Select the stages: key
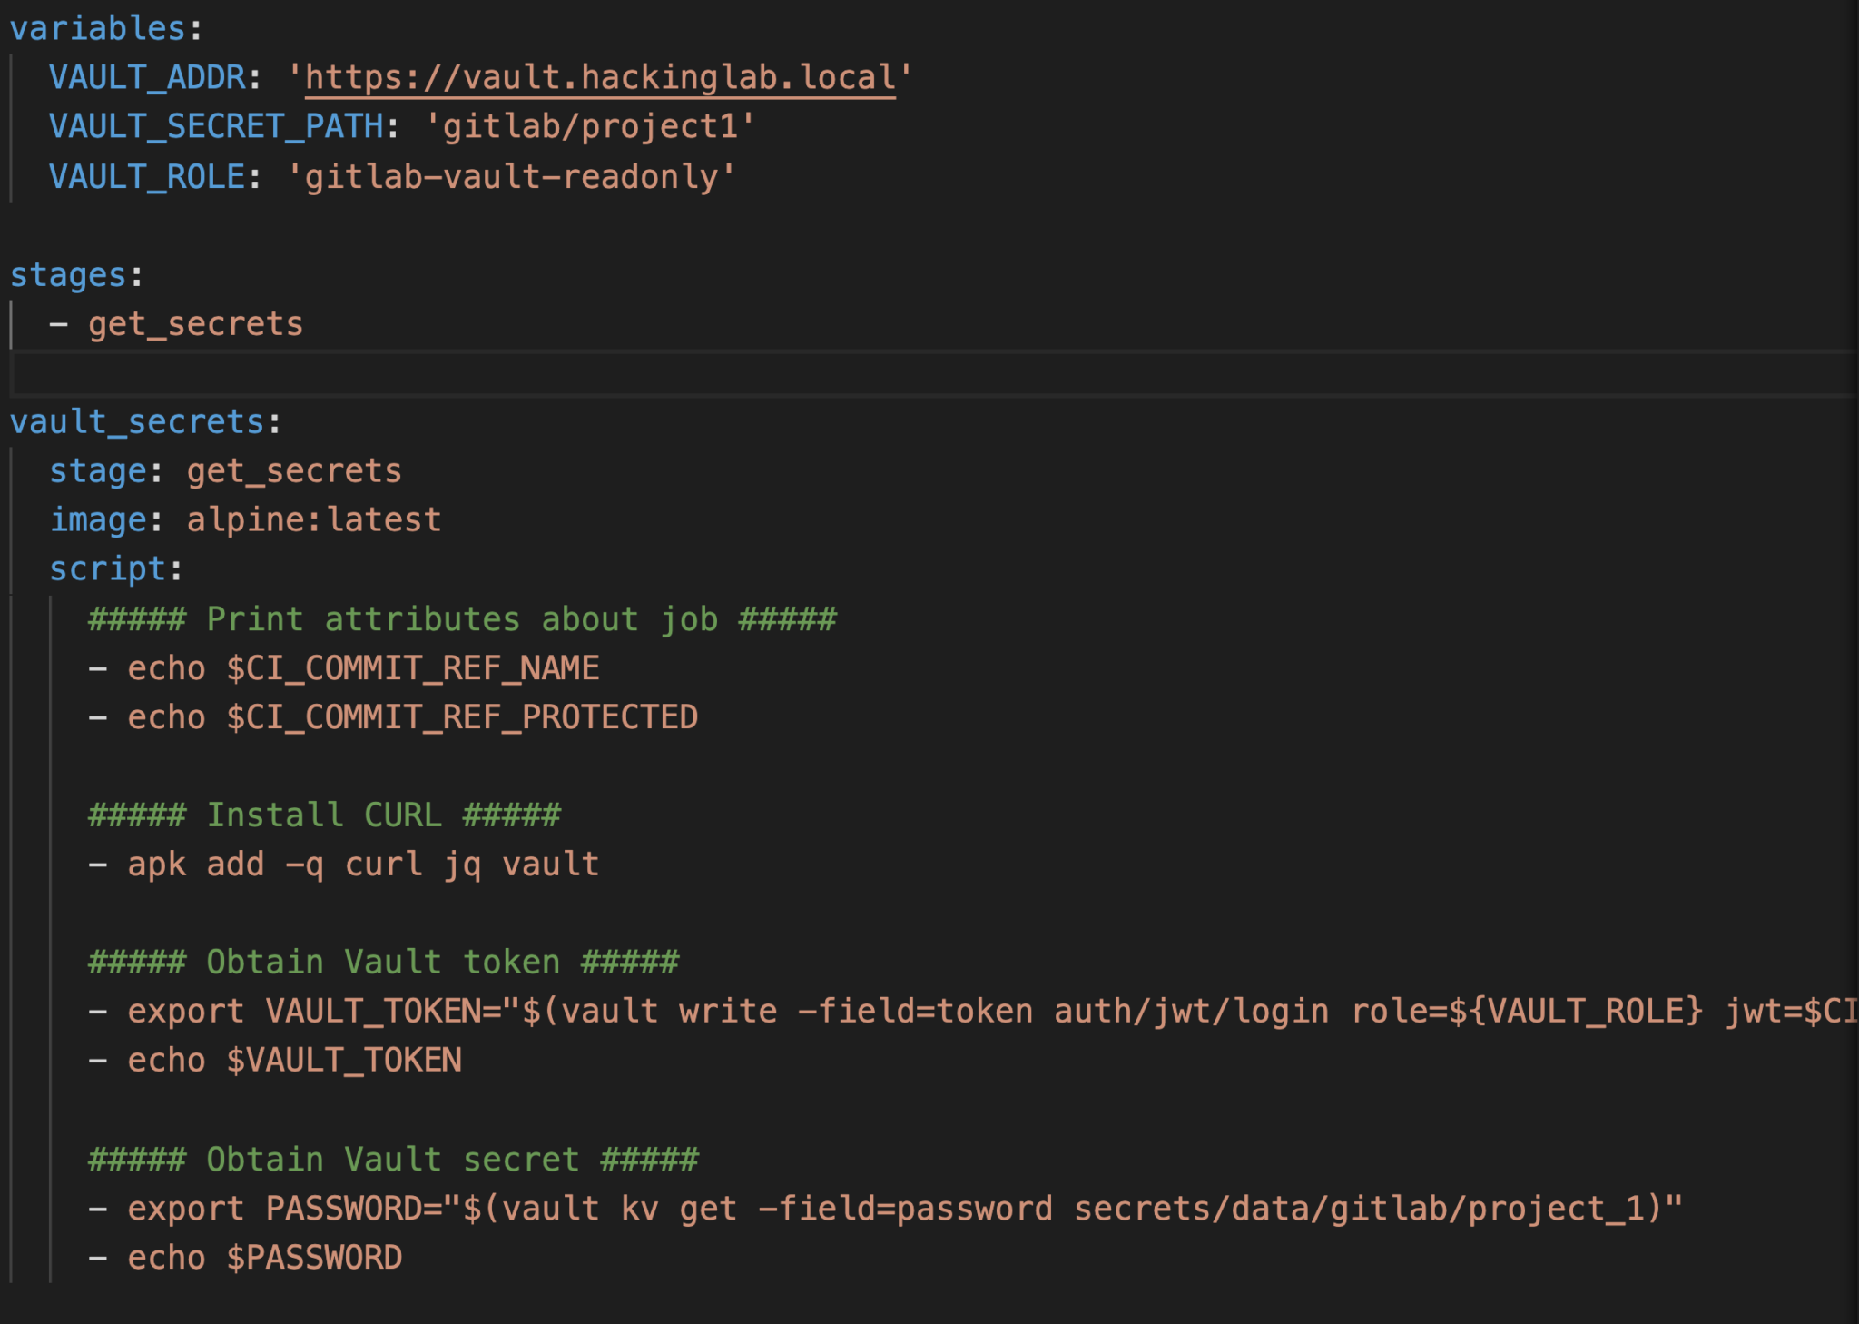1859x1324 pixels. (68, 272)
